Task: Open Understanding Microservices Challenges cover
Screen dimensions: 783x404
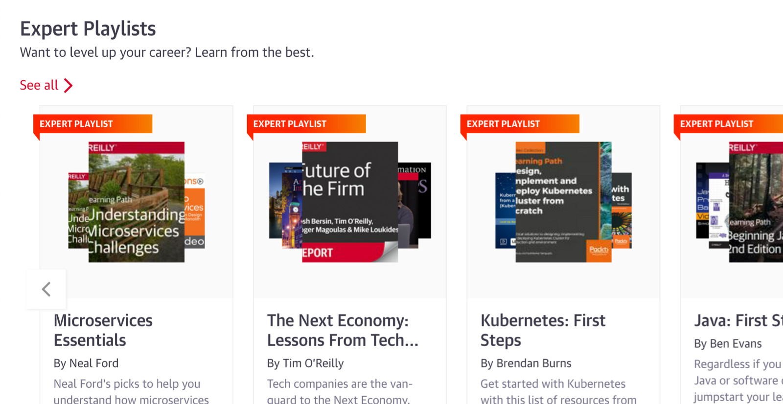Action: (137, 202)
